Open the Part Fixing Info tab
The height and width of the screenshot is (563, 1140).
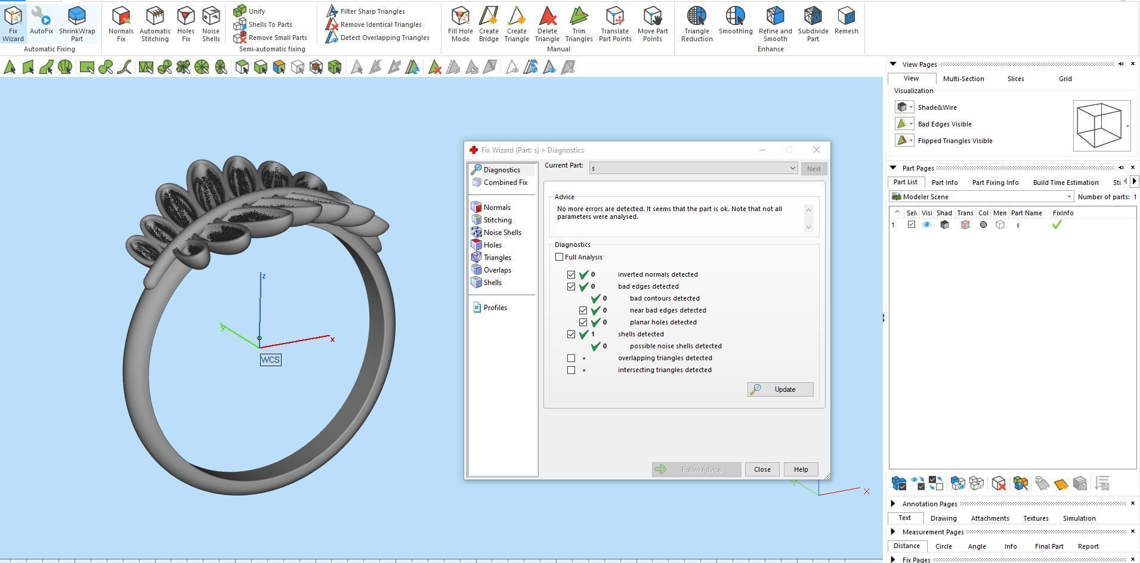point(995,182)
